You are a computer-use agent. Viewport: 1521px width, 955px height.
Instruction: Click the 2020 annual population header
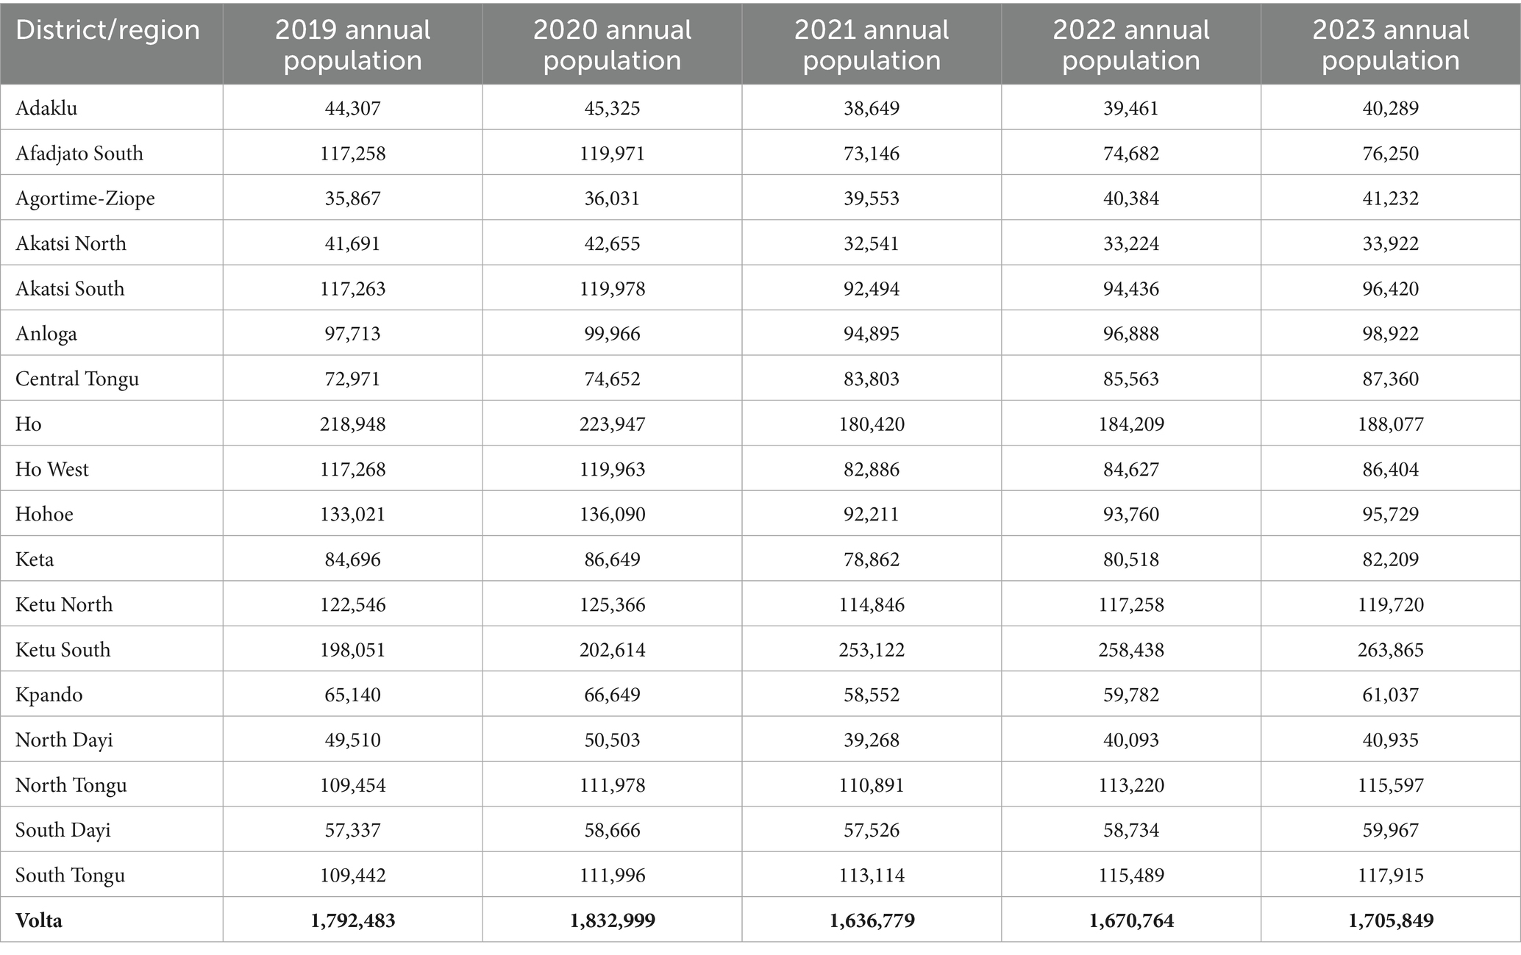(x=612, y=45)
